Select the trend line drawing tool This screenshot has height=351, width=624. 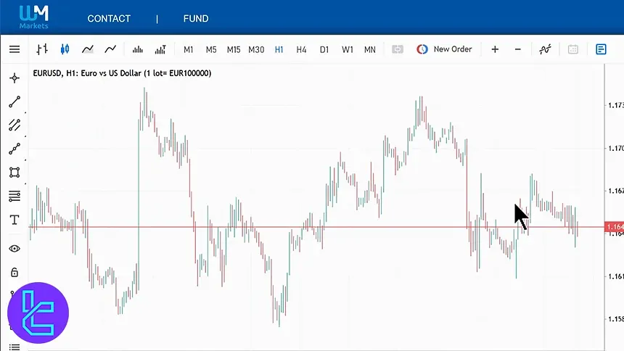(15, 102)
